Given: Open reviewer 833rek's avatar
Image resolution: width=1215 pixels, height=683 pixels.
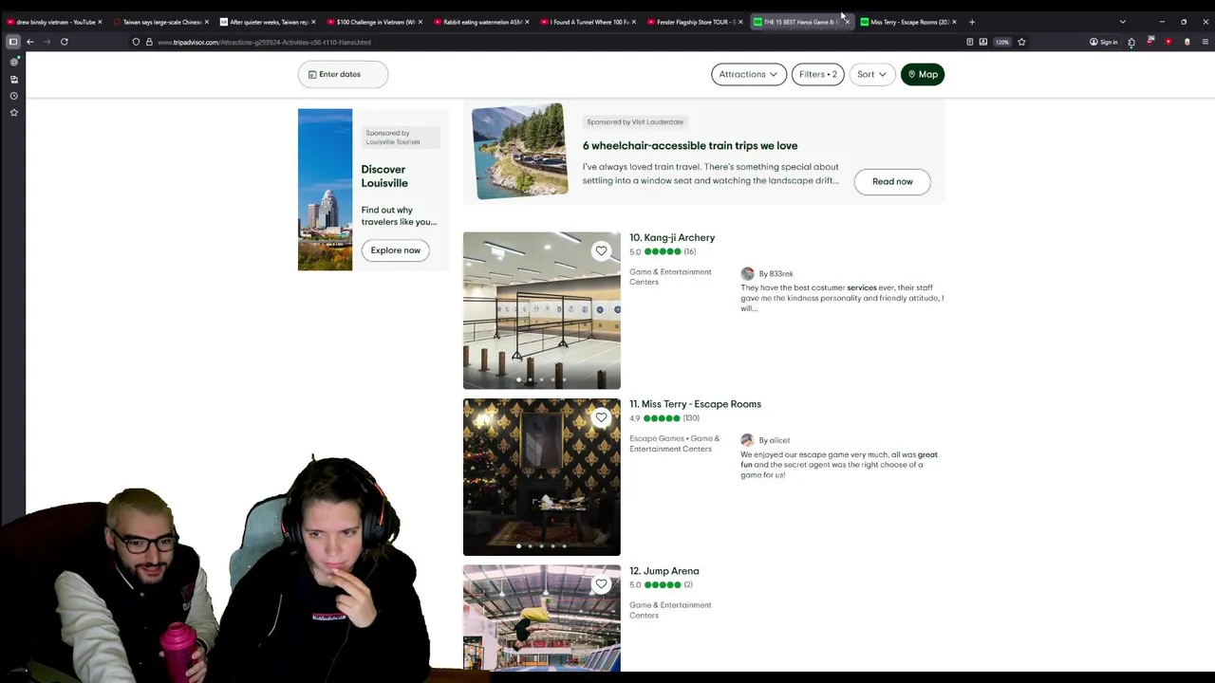Looking at the screenshot, I should coord(747,273).
